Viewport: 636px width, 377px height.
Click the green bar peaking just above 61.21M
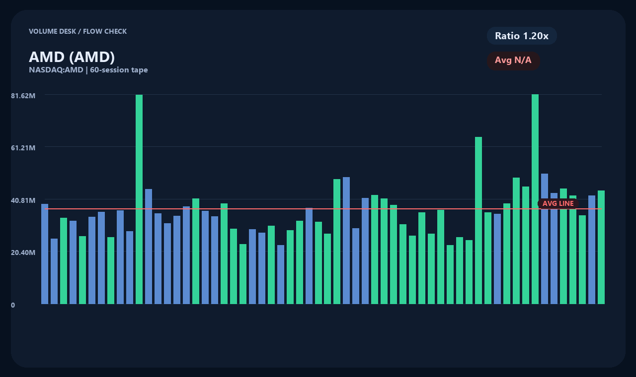pos(478,220)
